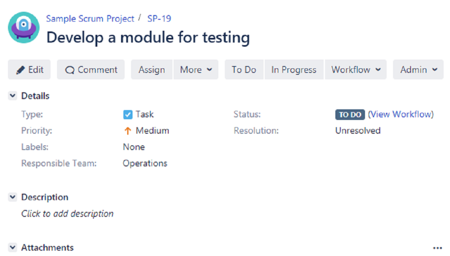
Task: Click to add a description
Action: coord(67,214)
